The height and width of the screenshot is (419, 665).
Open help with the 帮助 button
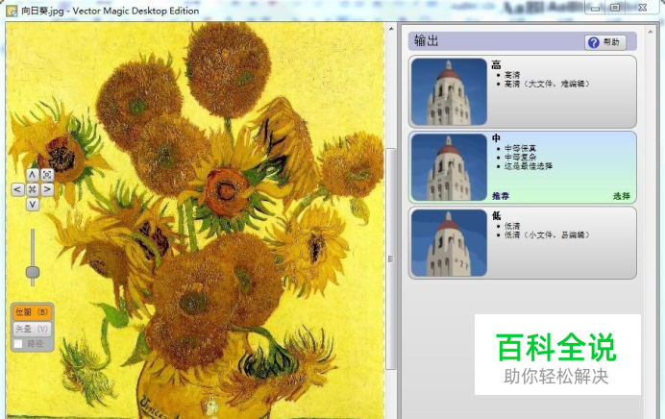[x=605, y=42]
